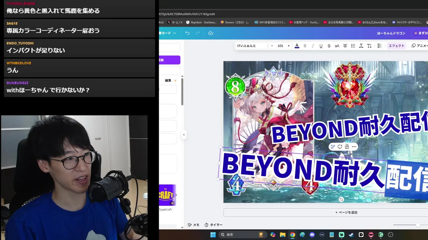The height and width of the screenshot is (240, 428).
Task: Open the red lips app in taskbar
Action: coord(371,235)
